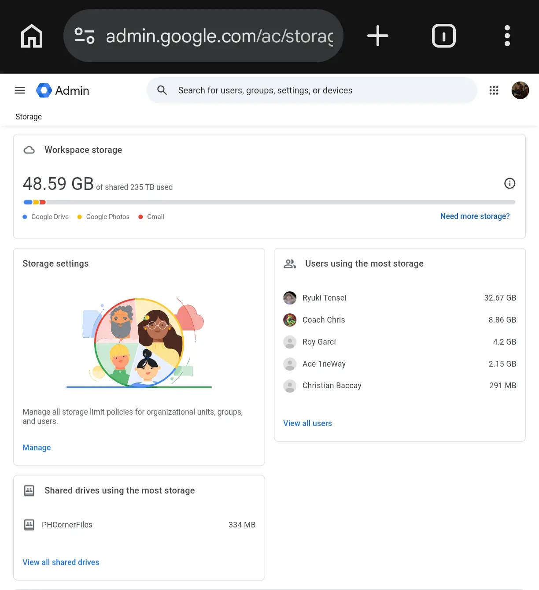Click the Google Admin logo

pyautogui.click(x=63, y=90)
